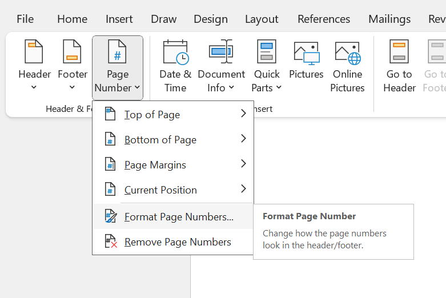
Task: Click the Bottom of Page icon
Action: tap(110, 139)
